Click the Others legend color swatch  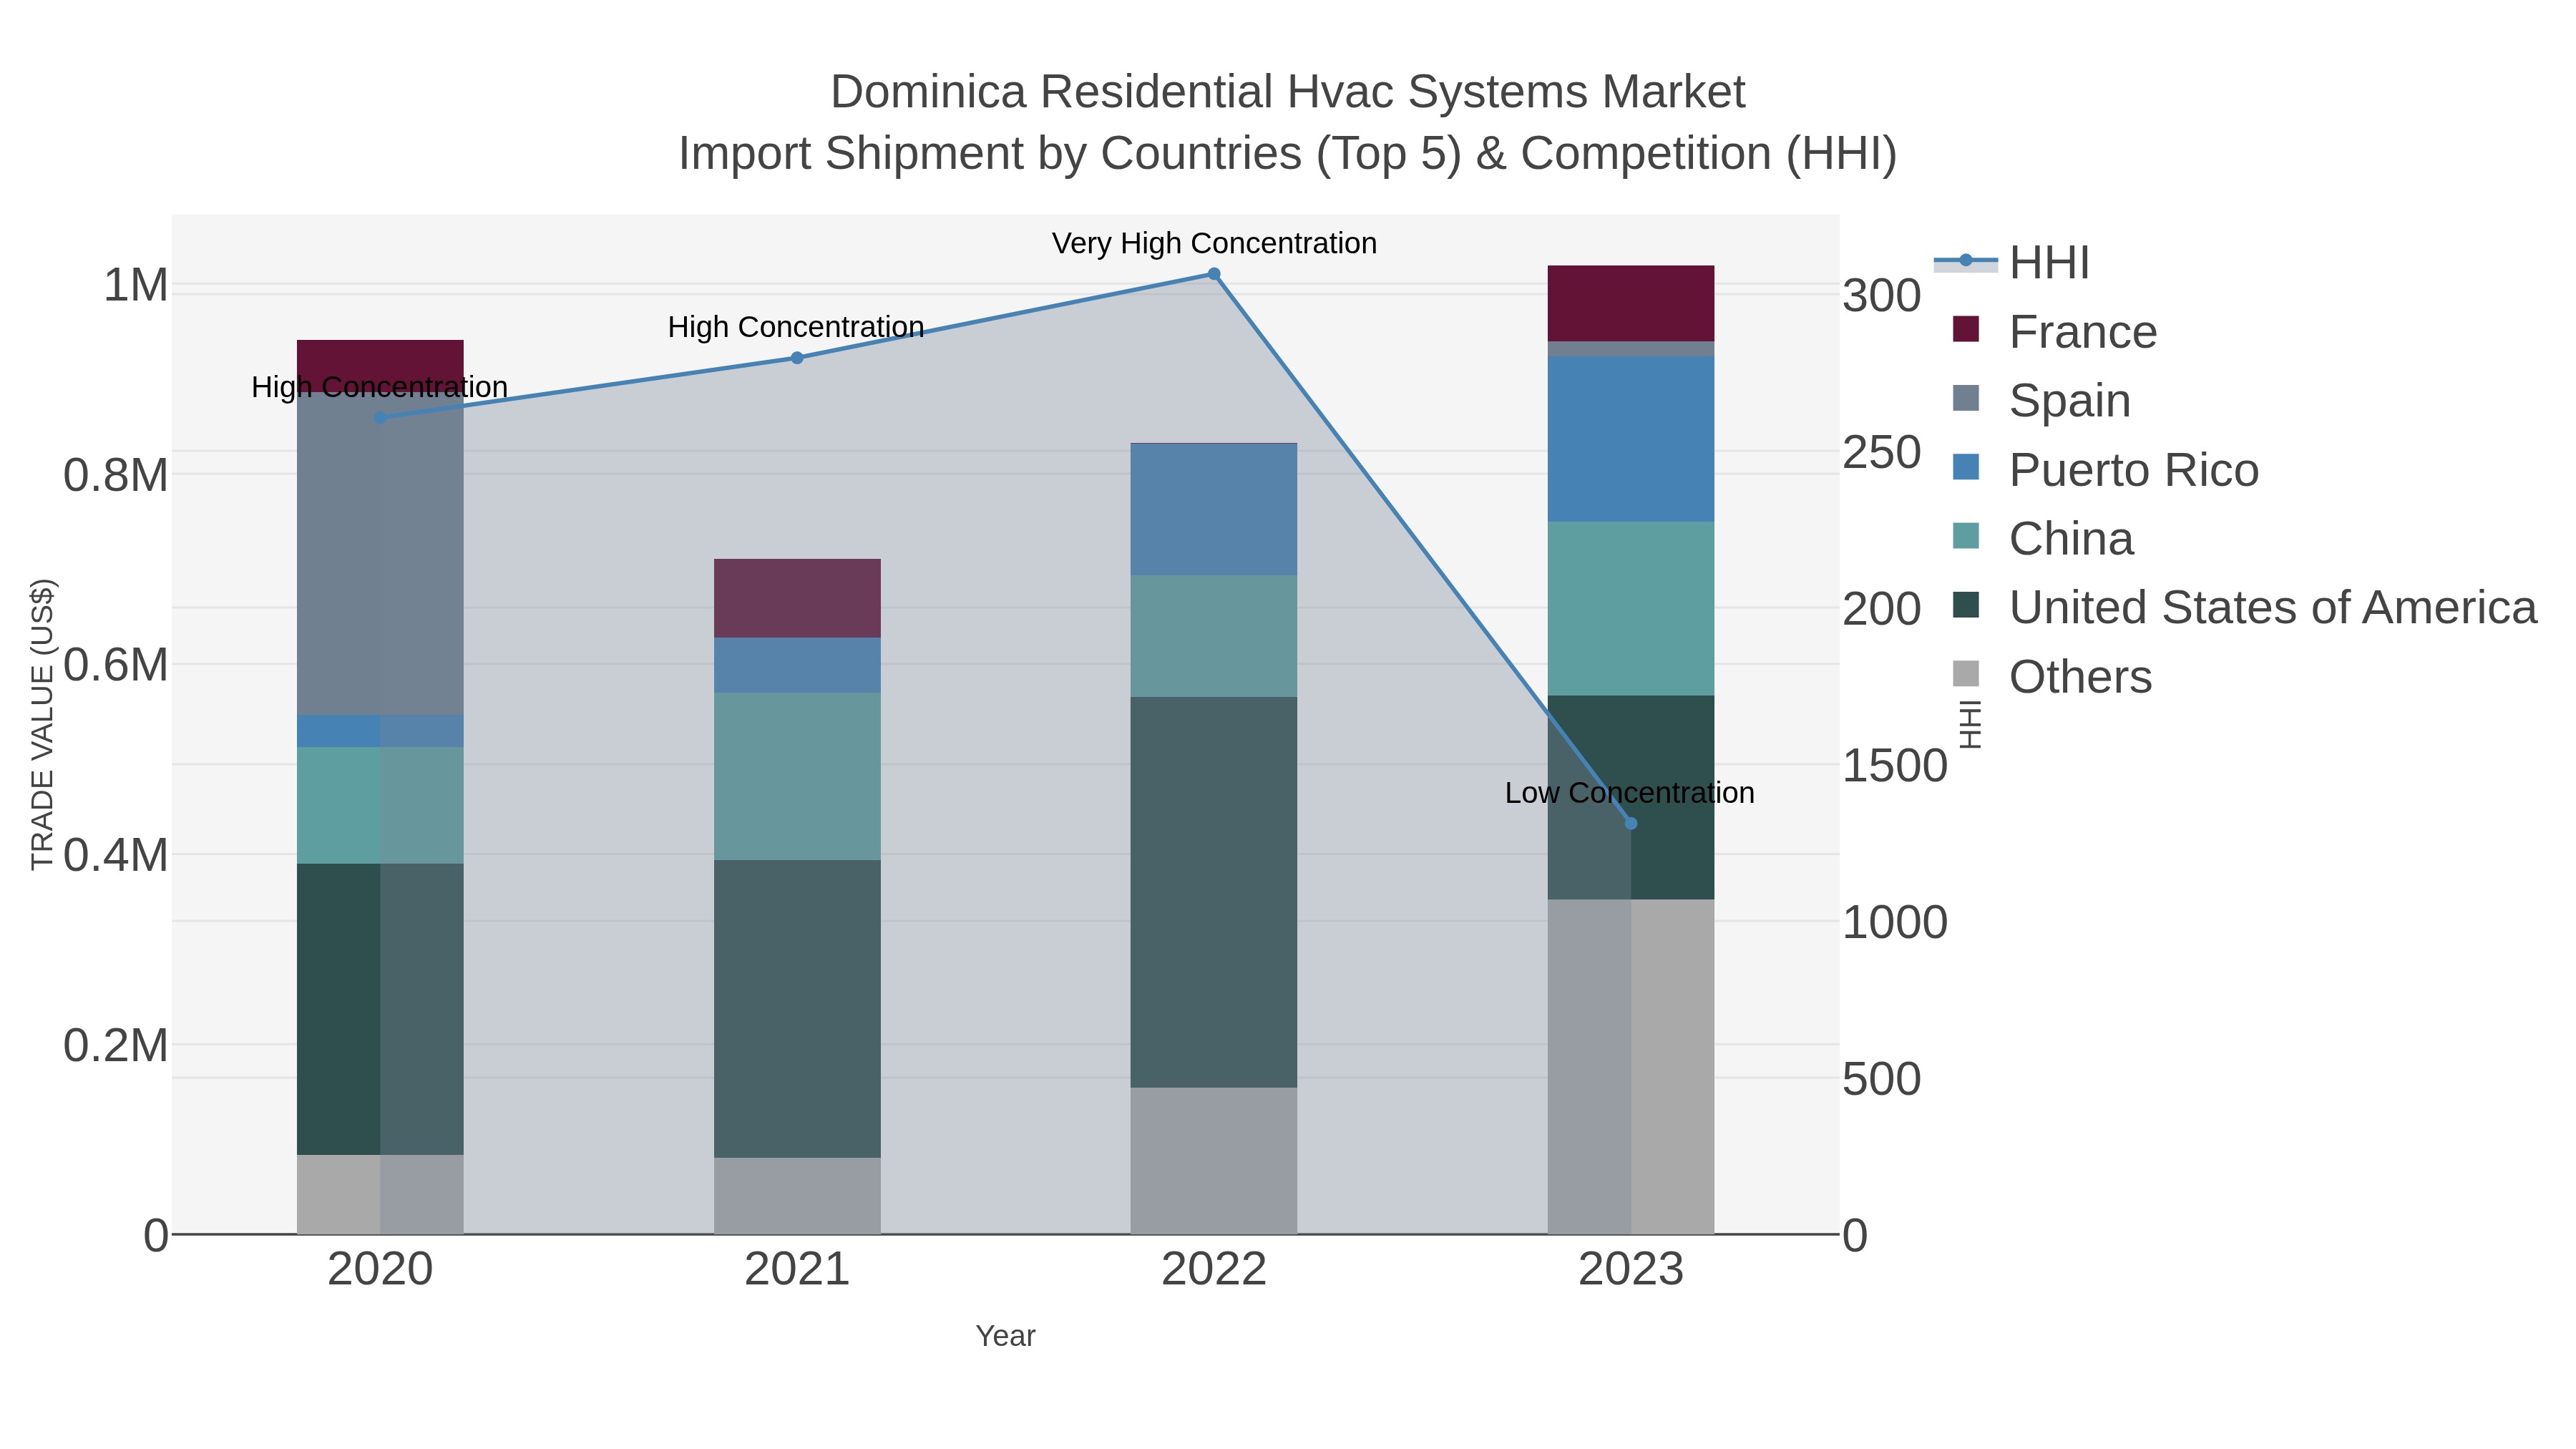pos(1966,674)
